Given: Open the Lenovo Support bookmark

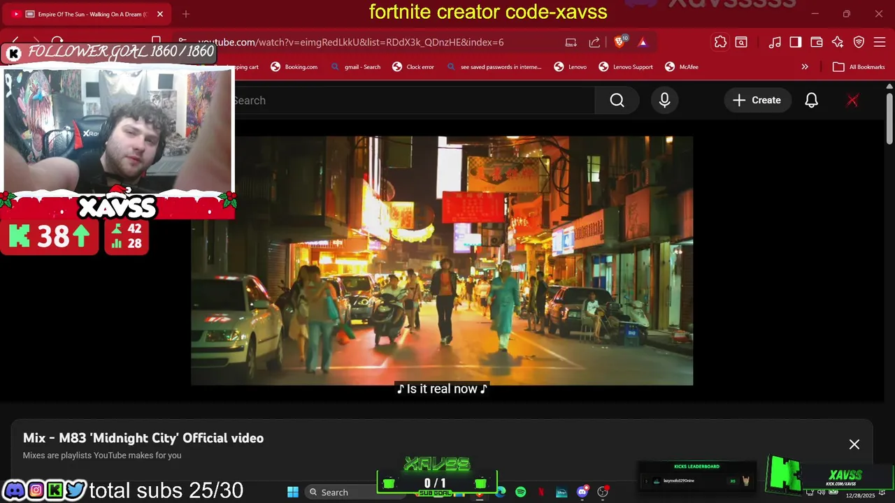Looking at the screenshot, I should click(x=626, y=67).
